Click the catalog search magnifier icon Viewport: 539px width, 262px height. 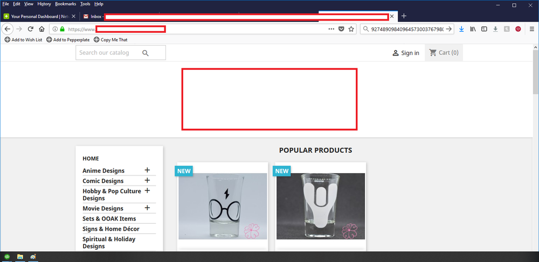click(x=146, y=53)
